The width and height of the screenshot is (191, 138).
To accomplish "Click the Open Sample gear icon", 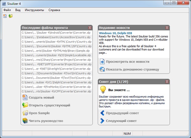I will pyautogui.click(x=25, y=113).
